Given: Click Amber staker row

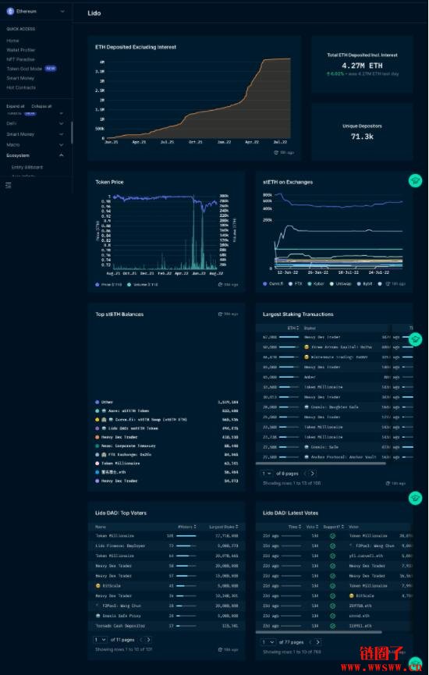Looking at the screenshot, I should [x=334, y=377].
